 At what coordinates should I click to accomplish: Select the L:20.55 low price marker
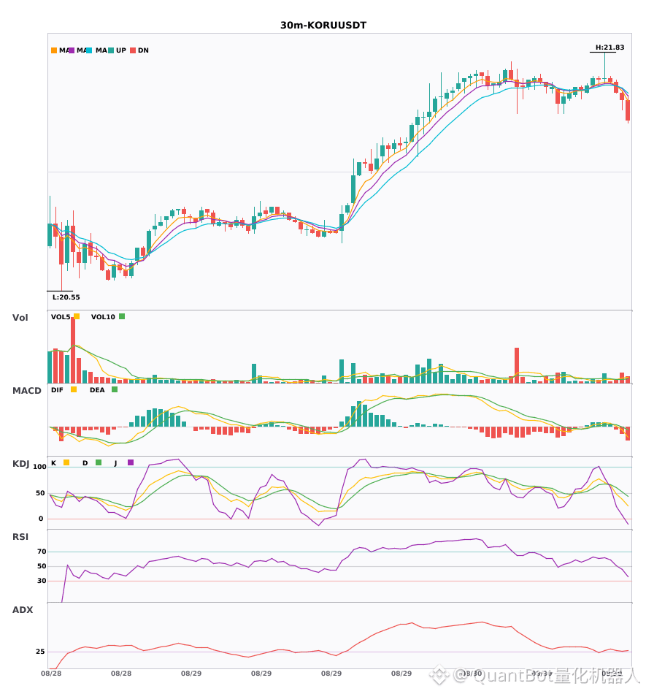[66, 297]
